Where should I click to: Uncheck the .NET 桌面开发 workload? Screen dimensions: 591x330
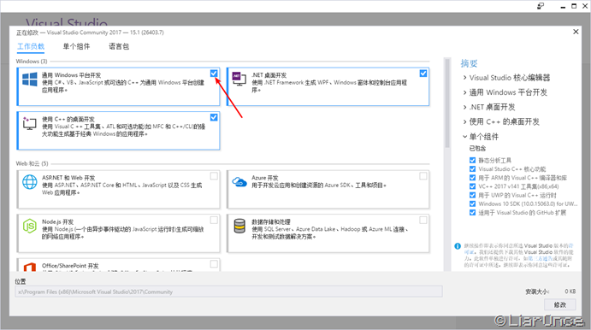423,73
